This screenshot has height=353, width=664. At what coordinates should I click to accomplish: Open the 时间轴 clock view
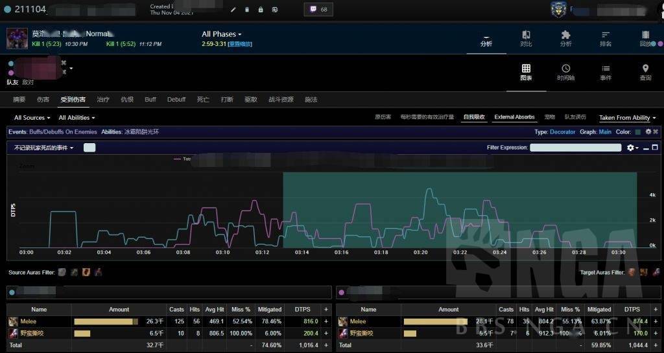(x=565, y=72)
